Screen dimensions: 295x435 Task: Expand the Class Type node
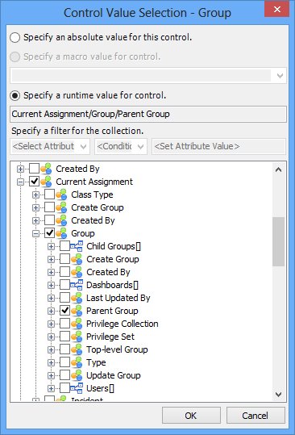point(35,194)
